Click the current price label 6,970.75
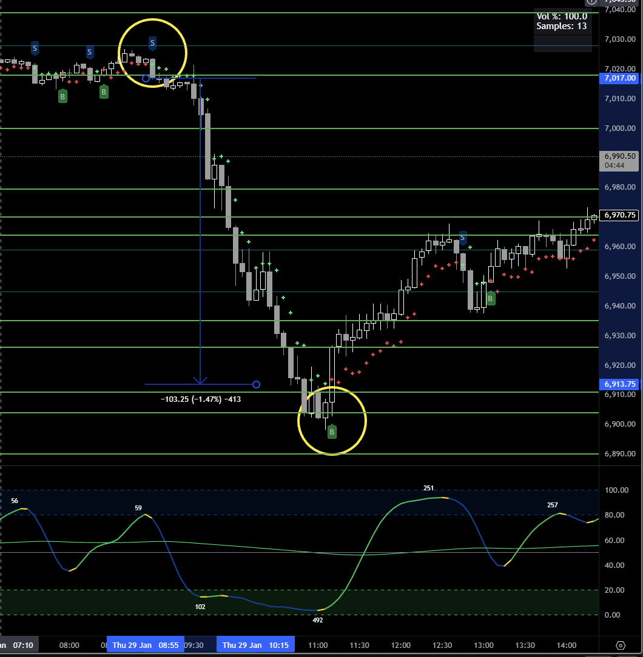The image size is (643, 657). [x=619, y=215]
